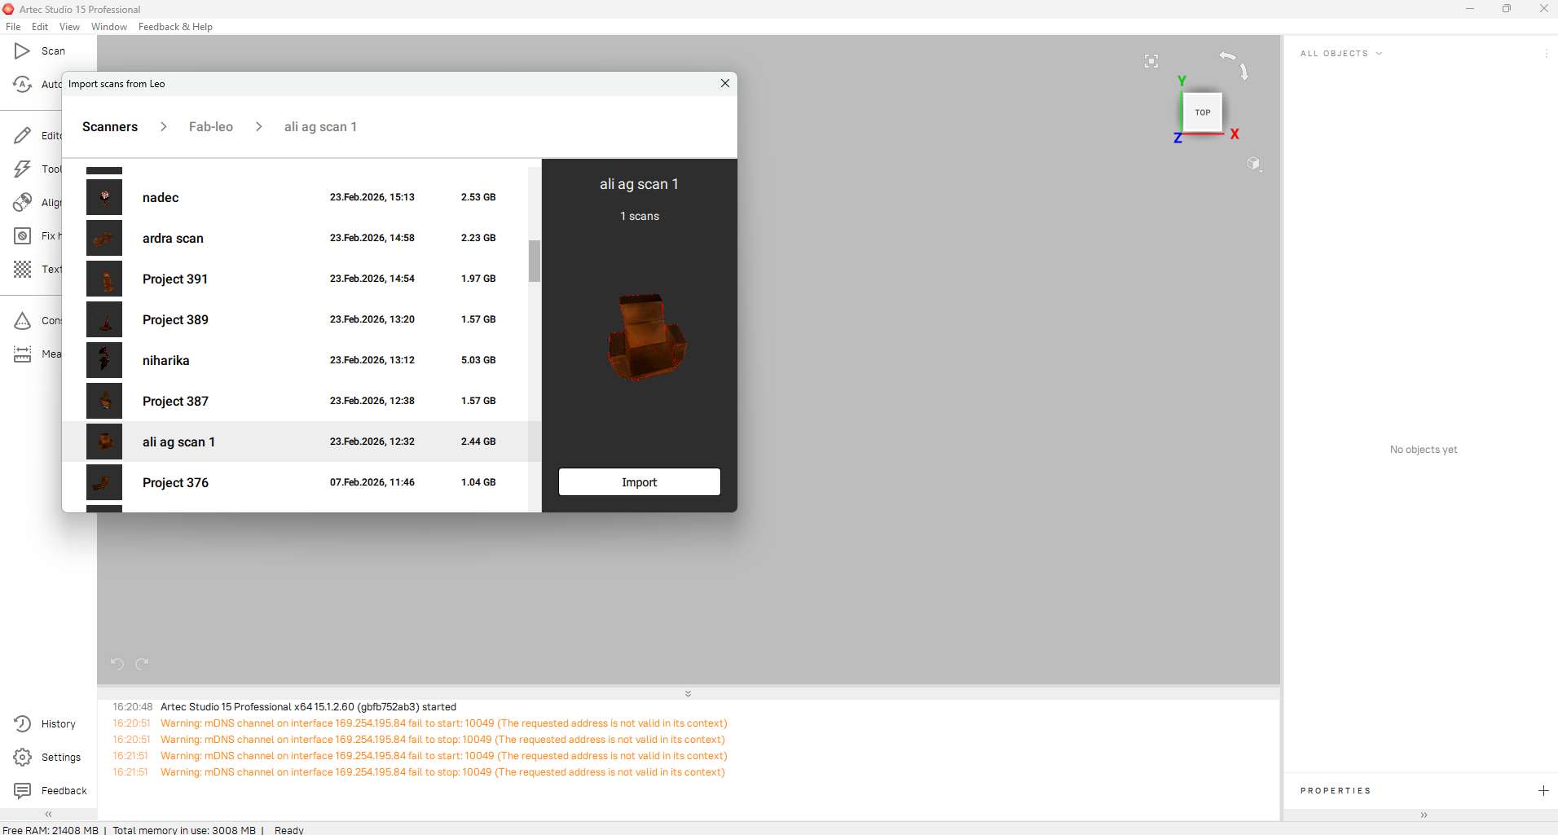Select ali ag scan 1 in list

click(295, 442)
